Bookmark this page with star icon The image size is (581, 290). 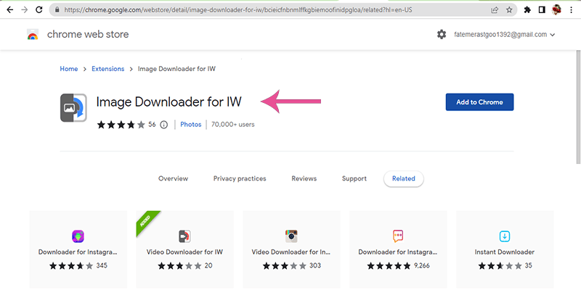(x=511, y=11)
